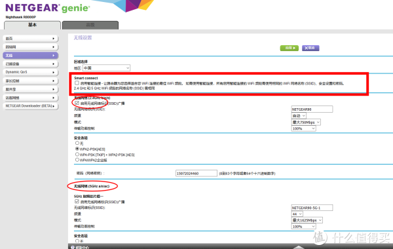Open the 2.4GHz channel dropdown showing 自动
393x249 pixels.
[299, 115]
